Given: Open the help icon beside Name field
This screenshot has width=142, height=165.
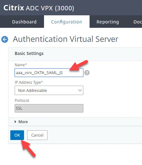Looking at the screenshot, I should [x=87, y=72].
